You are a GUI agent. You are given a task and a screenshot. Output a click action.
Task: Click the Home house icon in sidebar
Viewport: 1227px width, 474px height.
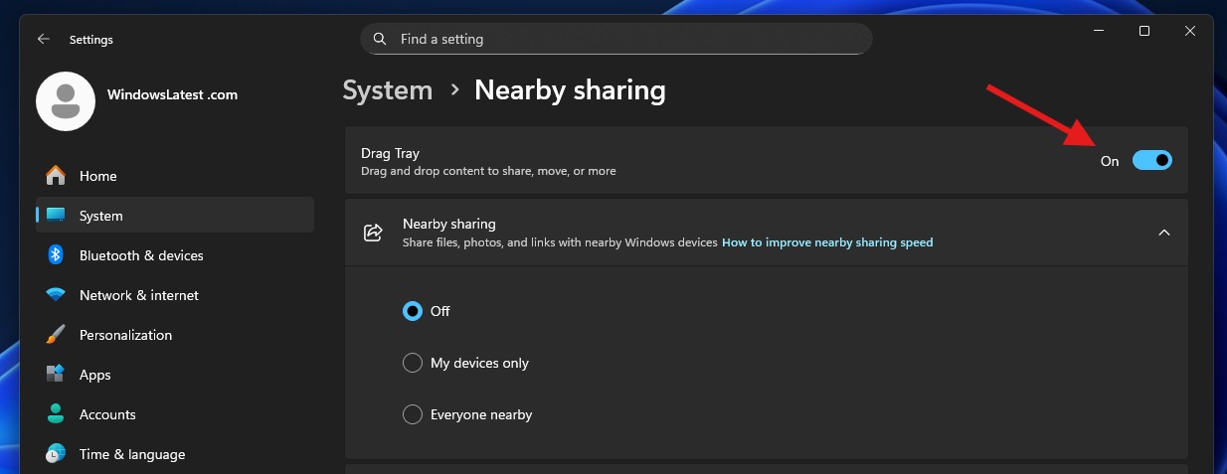point(56,176)
